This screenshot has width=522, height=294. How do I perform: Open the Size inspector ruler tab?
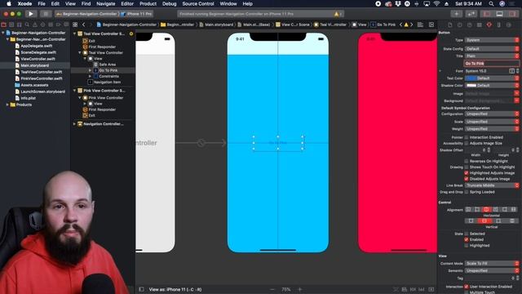coord(498,24)
